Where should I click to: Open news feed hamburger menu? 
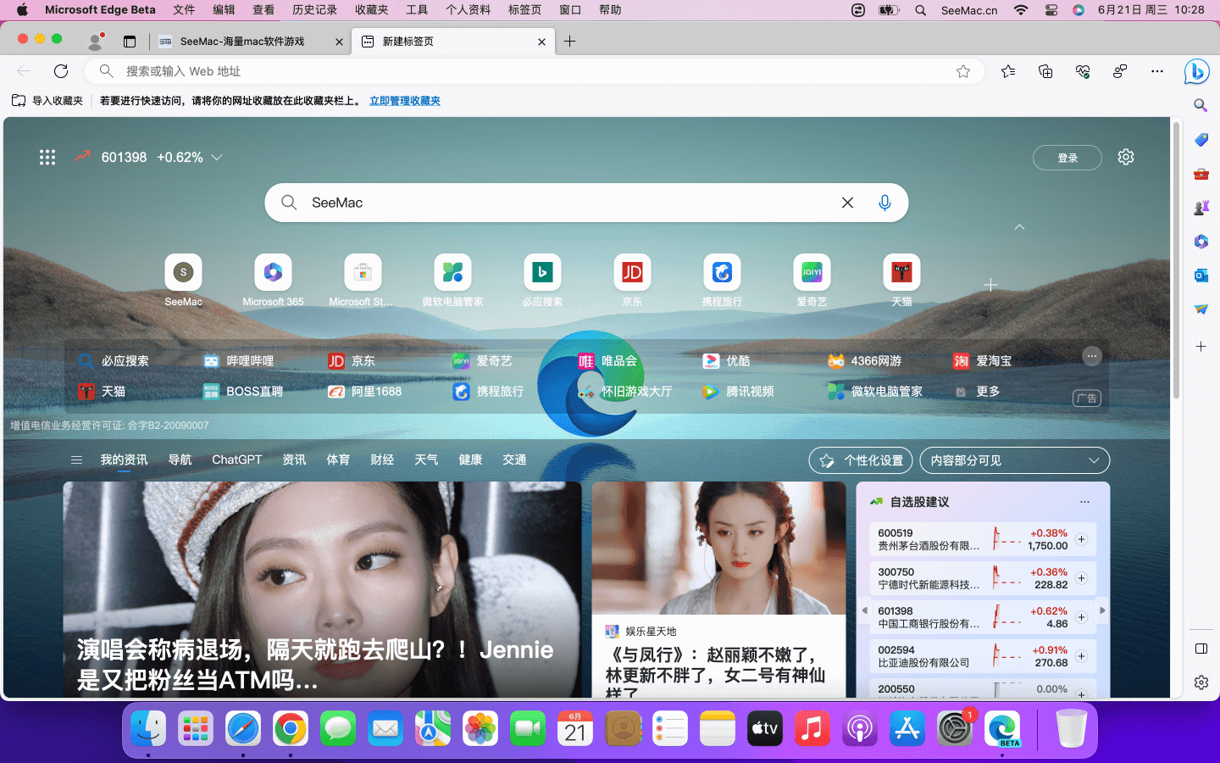click(76, 460)
